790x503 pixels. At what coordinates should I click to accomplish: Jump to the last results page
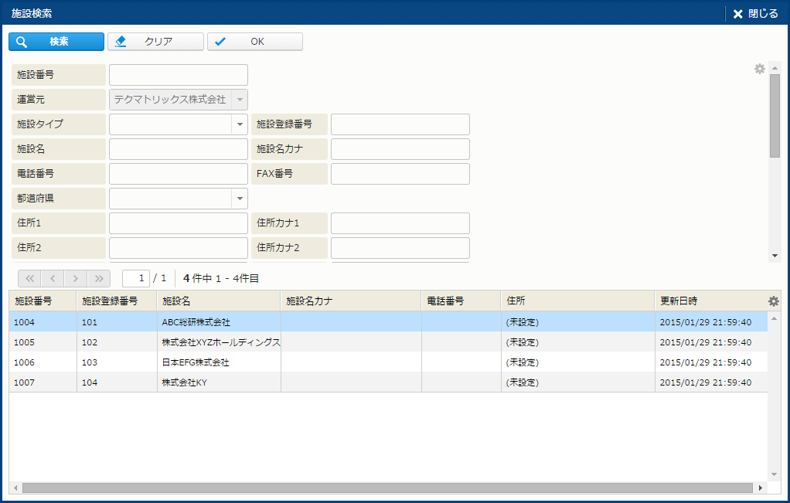(98, 278)
